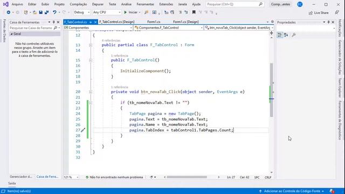Collapse the if block outline at line 22

coord(91,103)
